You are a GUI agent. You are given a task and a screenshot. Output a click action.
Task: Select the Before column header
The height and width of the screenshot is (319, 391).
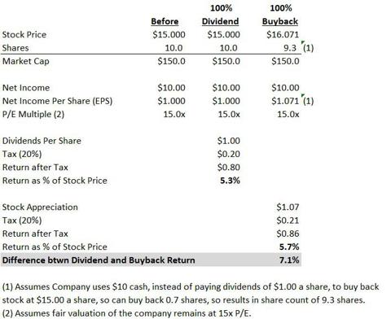(x=165, y=21)
